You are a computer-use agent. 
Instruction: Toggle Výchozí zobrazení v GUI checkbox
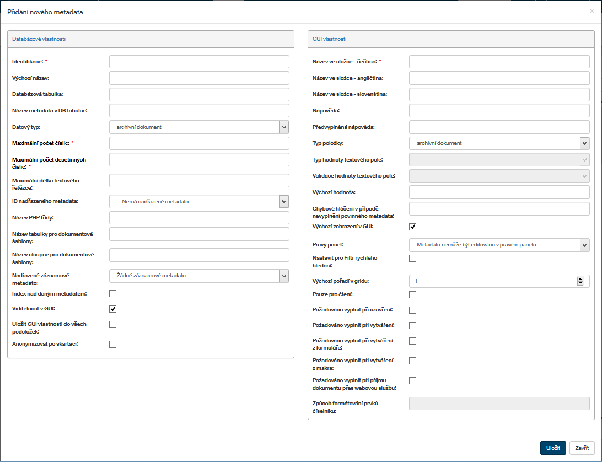(x=412, y=227)
